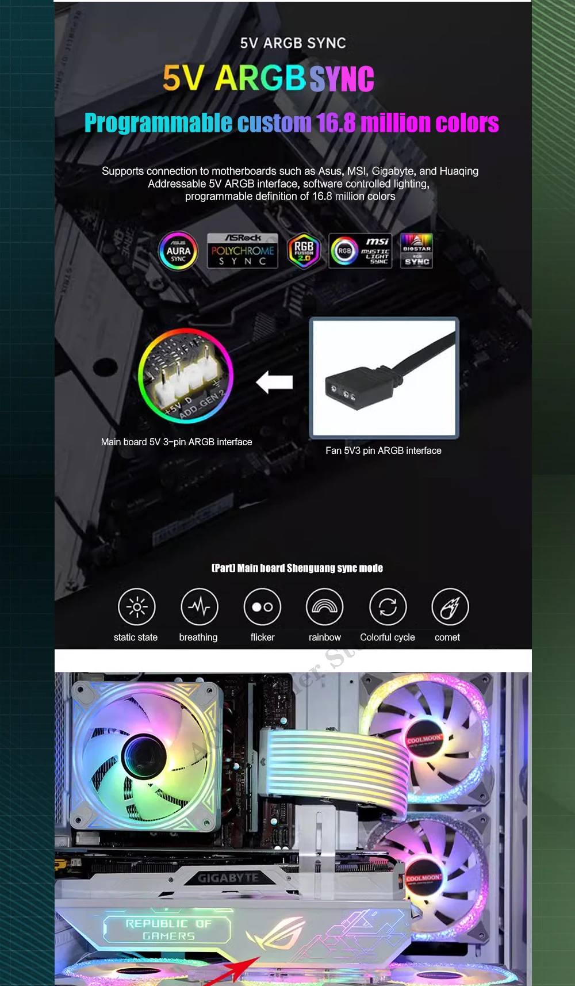This screenshot has height=986, width=575.
Task: Click the ASRock Polychrome Sync logo
Action: coord(242,251)
